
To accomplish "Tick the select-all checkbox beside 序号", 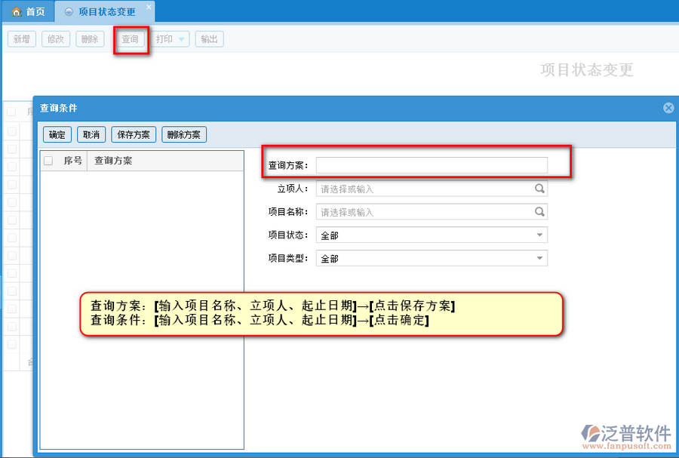I will click(48, 161).
